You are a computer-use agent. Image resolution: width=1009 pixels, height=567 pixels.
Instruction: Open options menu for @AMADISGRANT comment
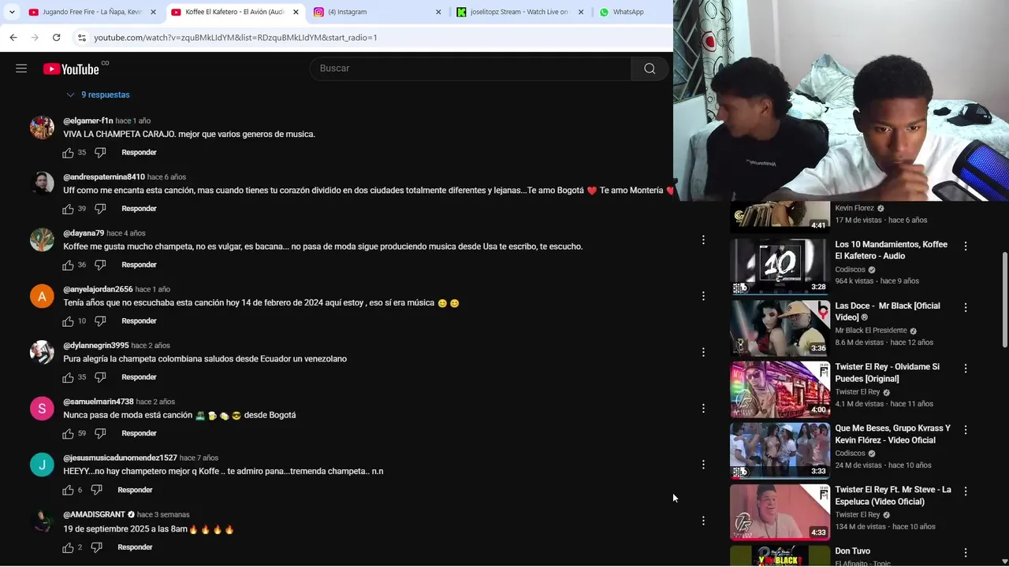(703, 521)
